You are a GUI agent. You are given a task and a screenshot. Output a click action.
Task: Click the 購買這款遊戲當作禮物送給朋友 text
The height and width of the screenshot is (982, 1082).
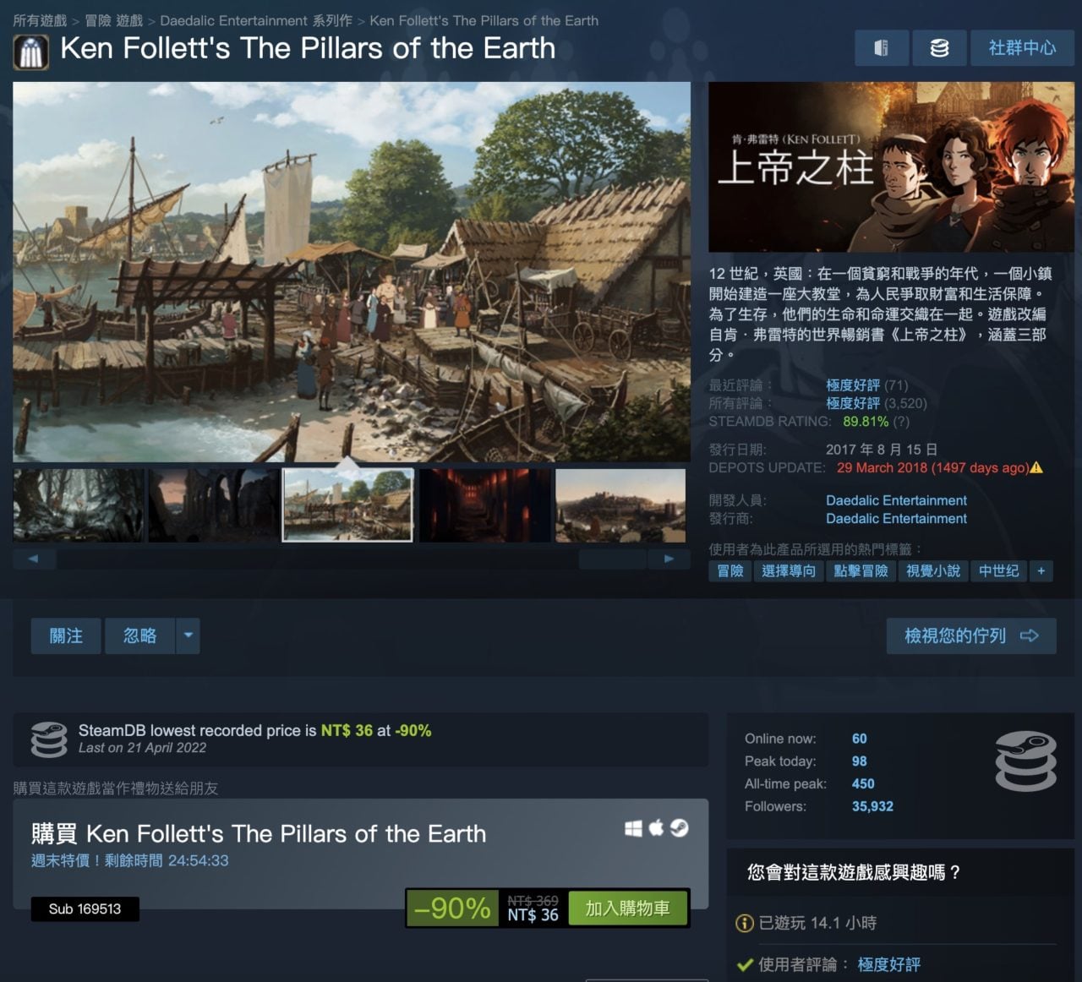(116, 788)
